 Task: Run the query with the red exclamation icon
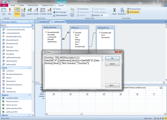point(10,11)
